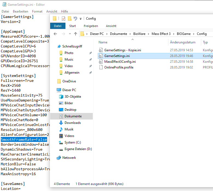Click the address bar folder icon

[x=82, y=34]
